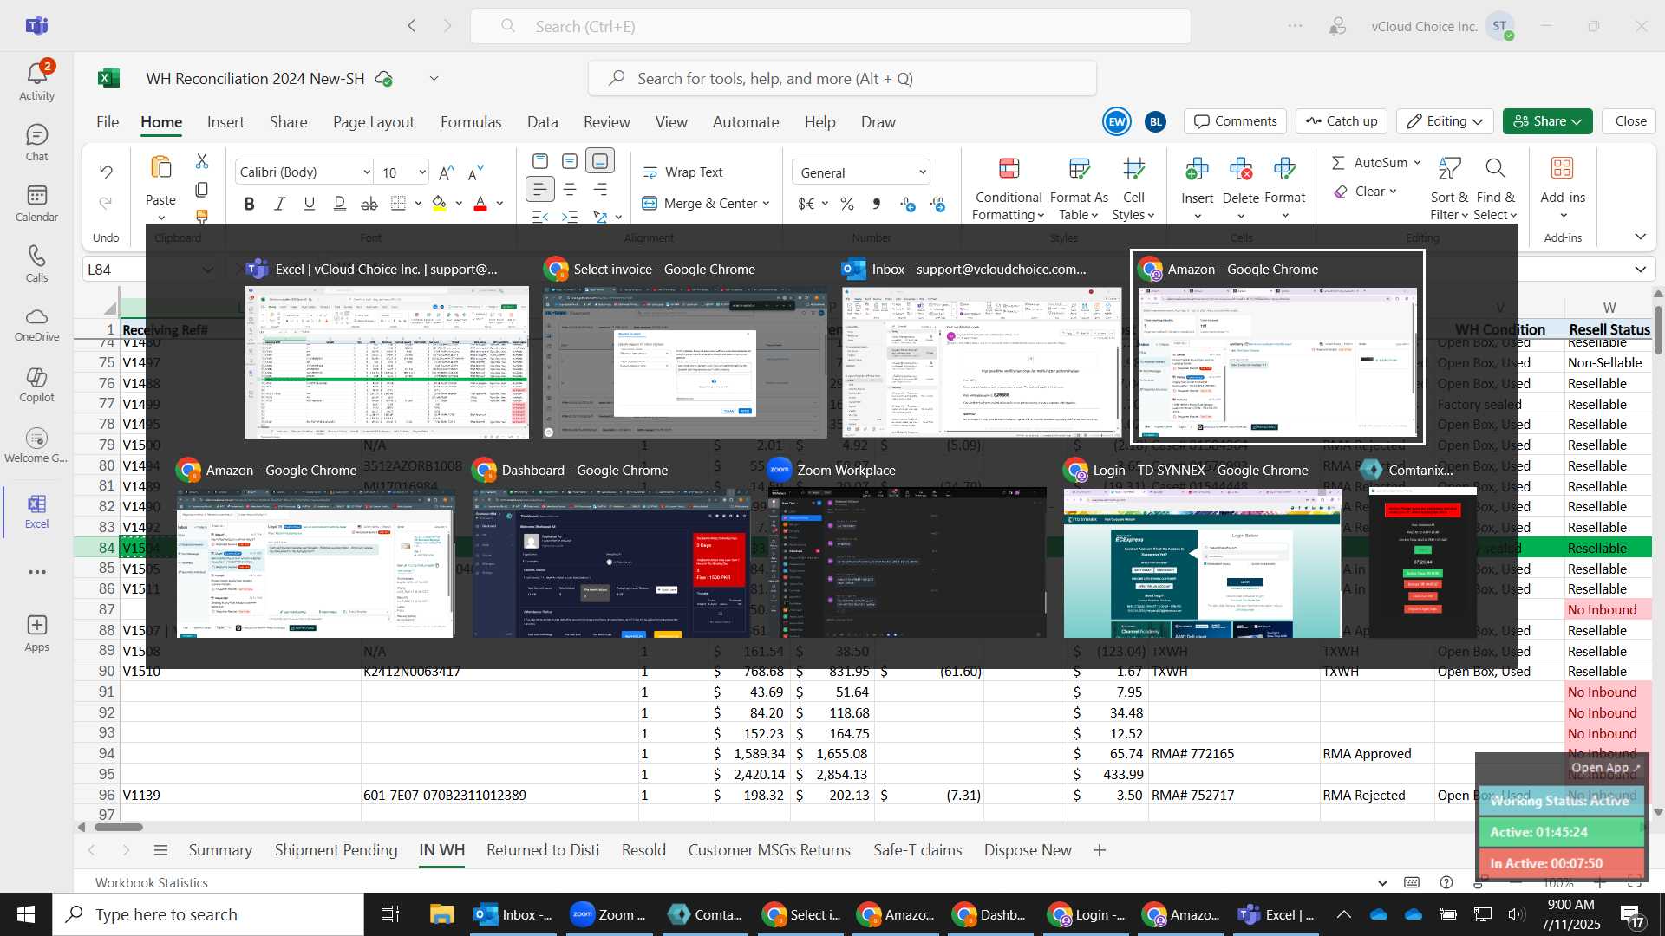Viewport: 1665px width, 936px height.
Task: Open File Explorer from taskbar
Action: point(441,914)
